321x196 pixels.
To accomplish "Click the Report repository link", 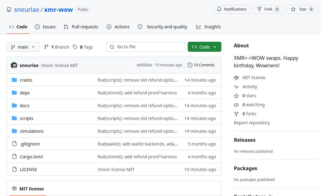I will 252,123.
